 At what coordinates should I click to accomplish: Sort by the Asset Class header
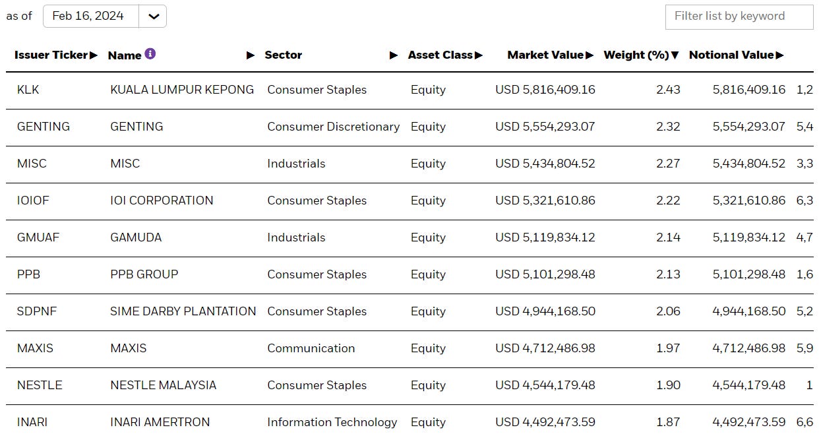[x=440, y=55]
